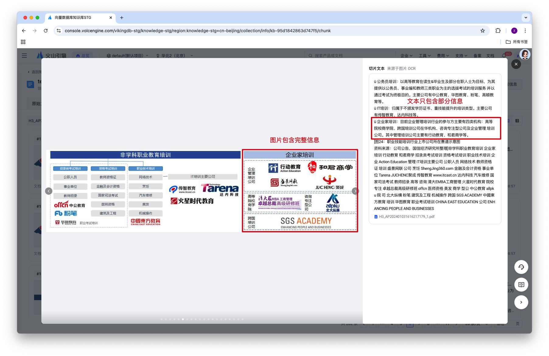Select the 向量数据库知识库STG browser tab
The height and width of the screenshot is (356, 549).
coord(80,18)
